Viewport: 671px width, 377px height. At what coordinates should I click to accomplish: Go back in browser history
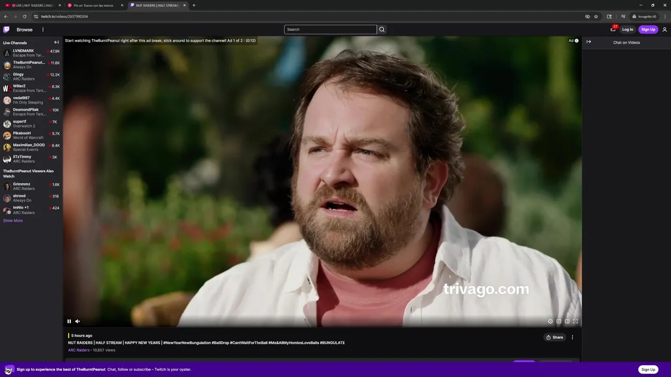click(x=6, y=16)
